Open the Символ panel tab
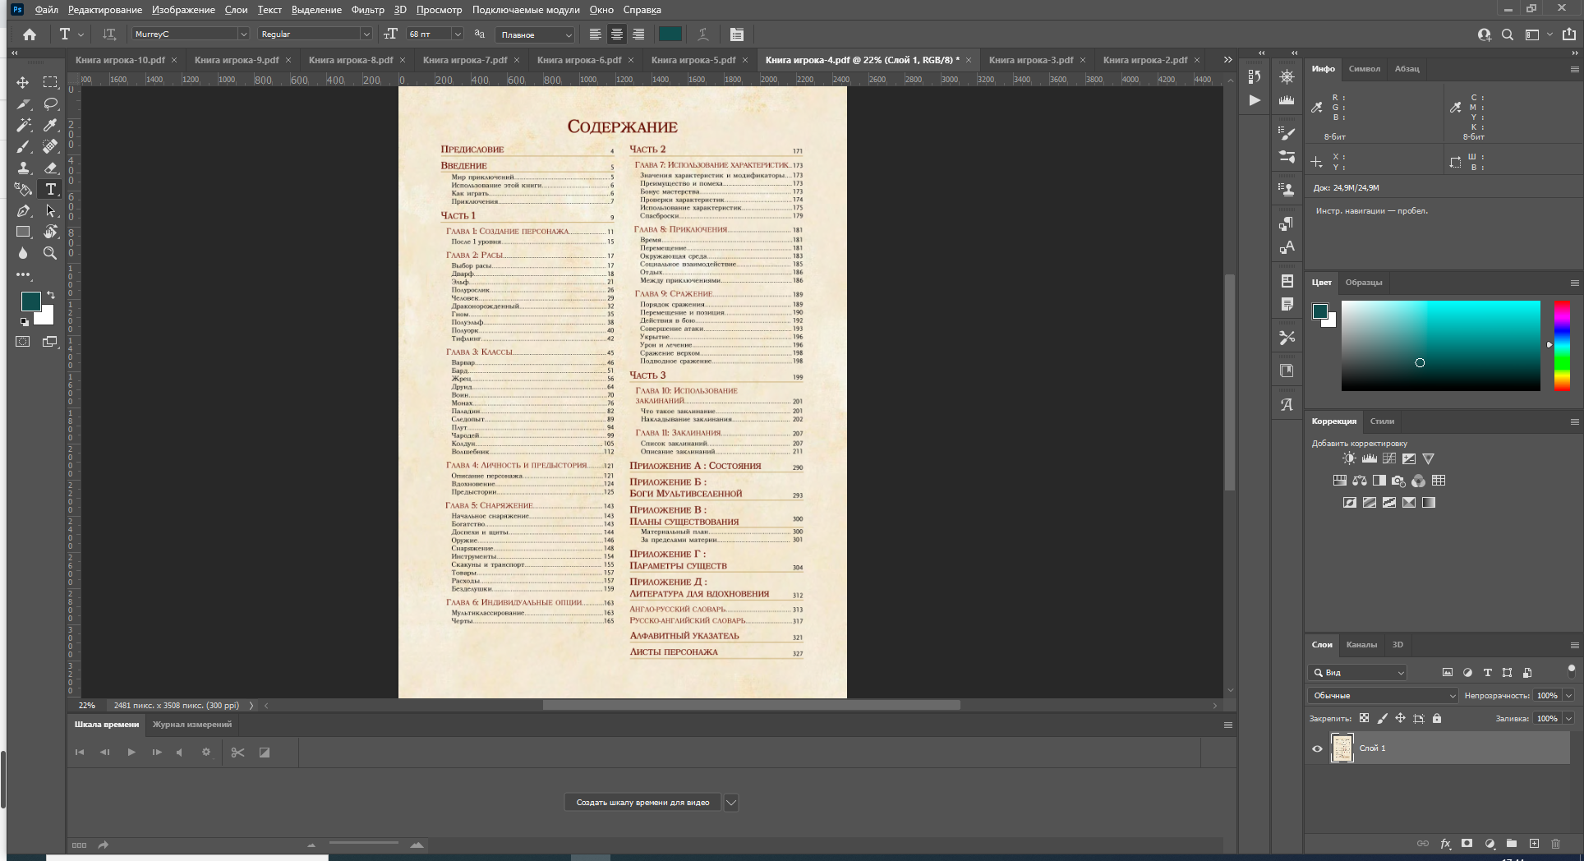Image resolution: width=1584 pixels, height=861 pixels. coord(1365,69)
